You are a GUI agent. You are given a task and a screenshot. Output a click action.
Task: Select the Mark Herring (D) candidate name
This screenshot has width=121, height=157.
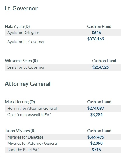20,102
